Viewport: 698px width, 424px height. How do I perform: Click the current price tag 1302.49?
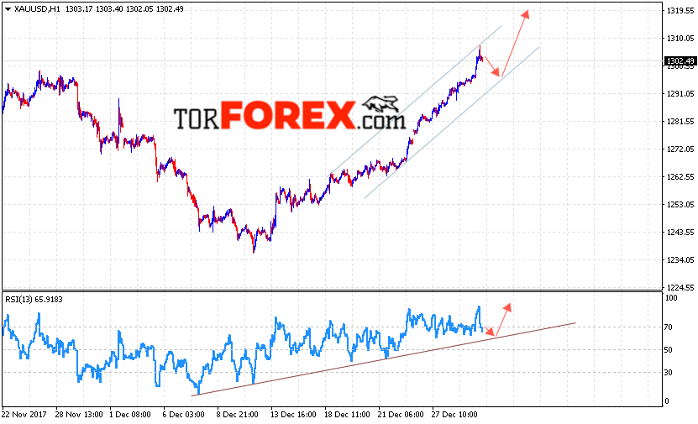tap(680, 61)
